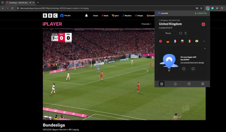Open BBC notifications bell
The height and width of the screenshot is (132, 226).
[x=86, y=15]
